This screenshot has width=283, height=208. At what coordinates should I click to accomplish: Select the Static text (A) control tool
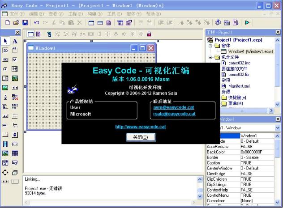pyautogui.click(x=15, y=41)
